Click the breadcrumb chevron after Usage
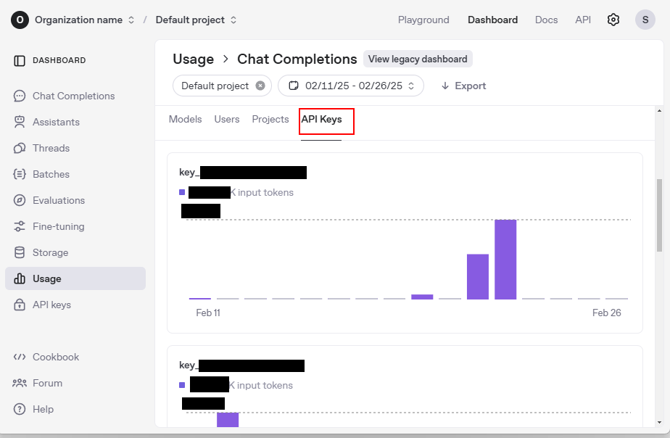Viewport: 670px width, 438px height. 226,59
